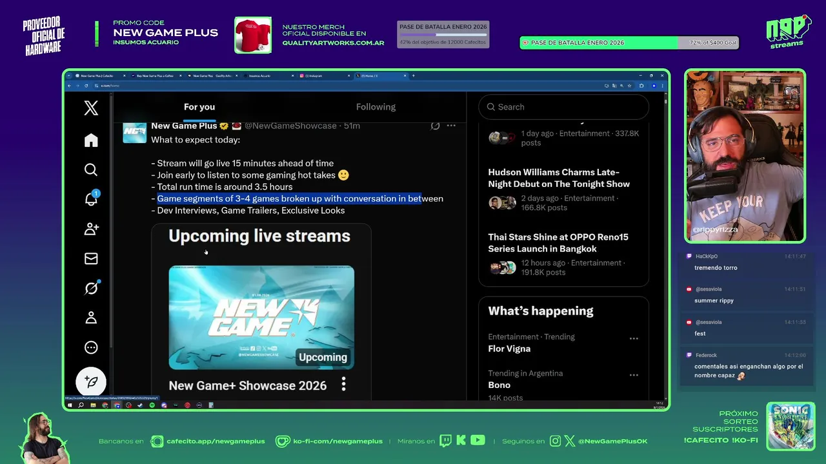Open the three-dot menu on New Game Plus post

point(451,126)
